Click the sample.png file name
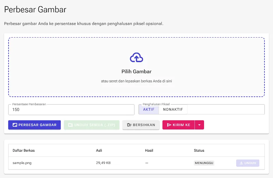273x178 pixels. coord(22,163)
